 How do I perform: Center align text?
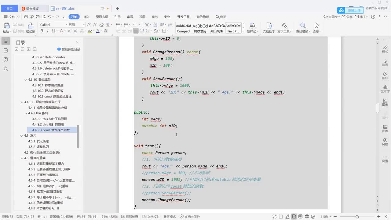pyautogui.click(x=124, y=31)
